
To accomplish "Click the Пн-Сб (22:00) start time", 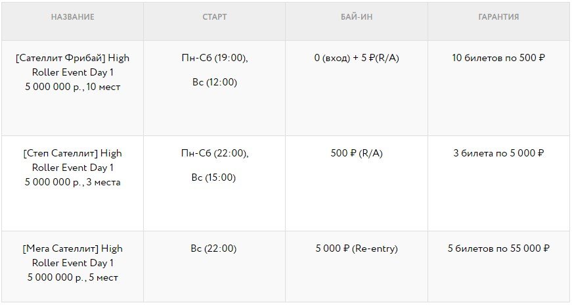I will 214,153.
